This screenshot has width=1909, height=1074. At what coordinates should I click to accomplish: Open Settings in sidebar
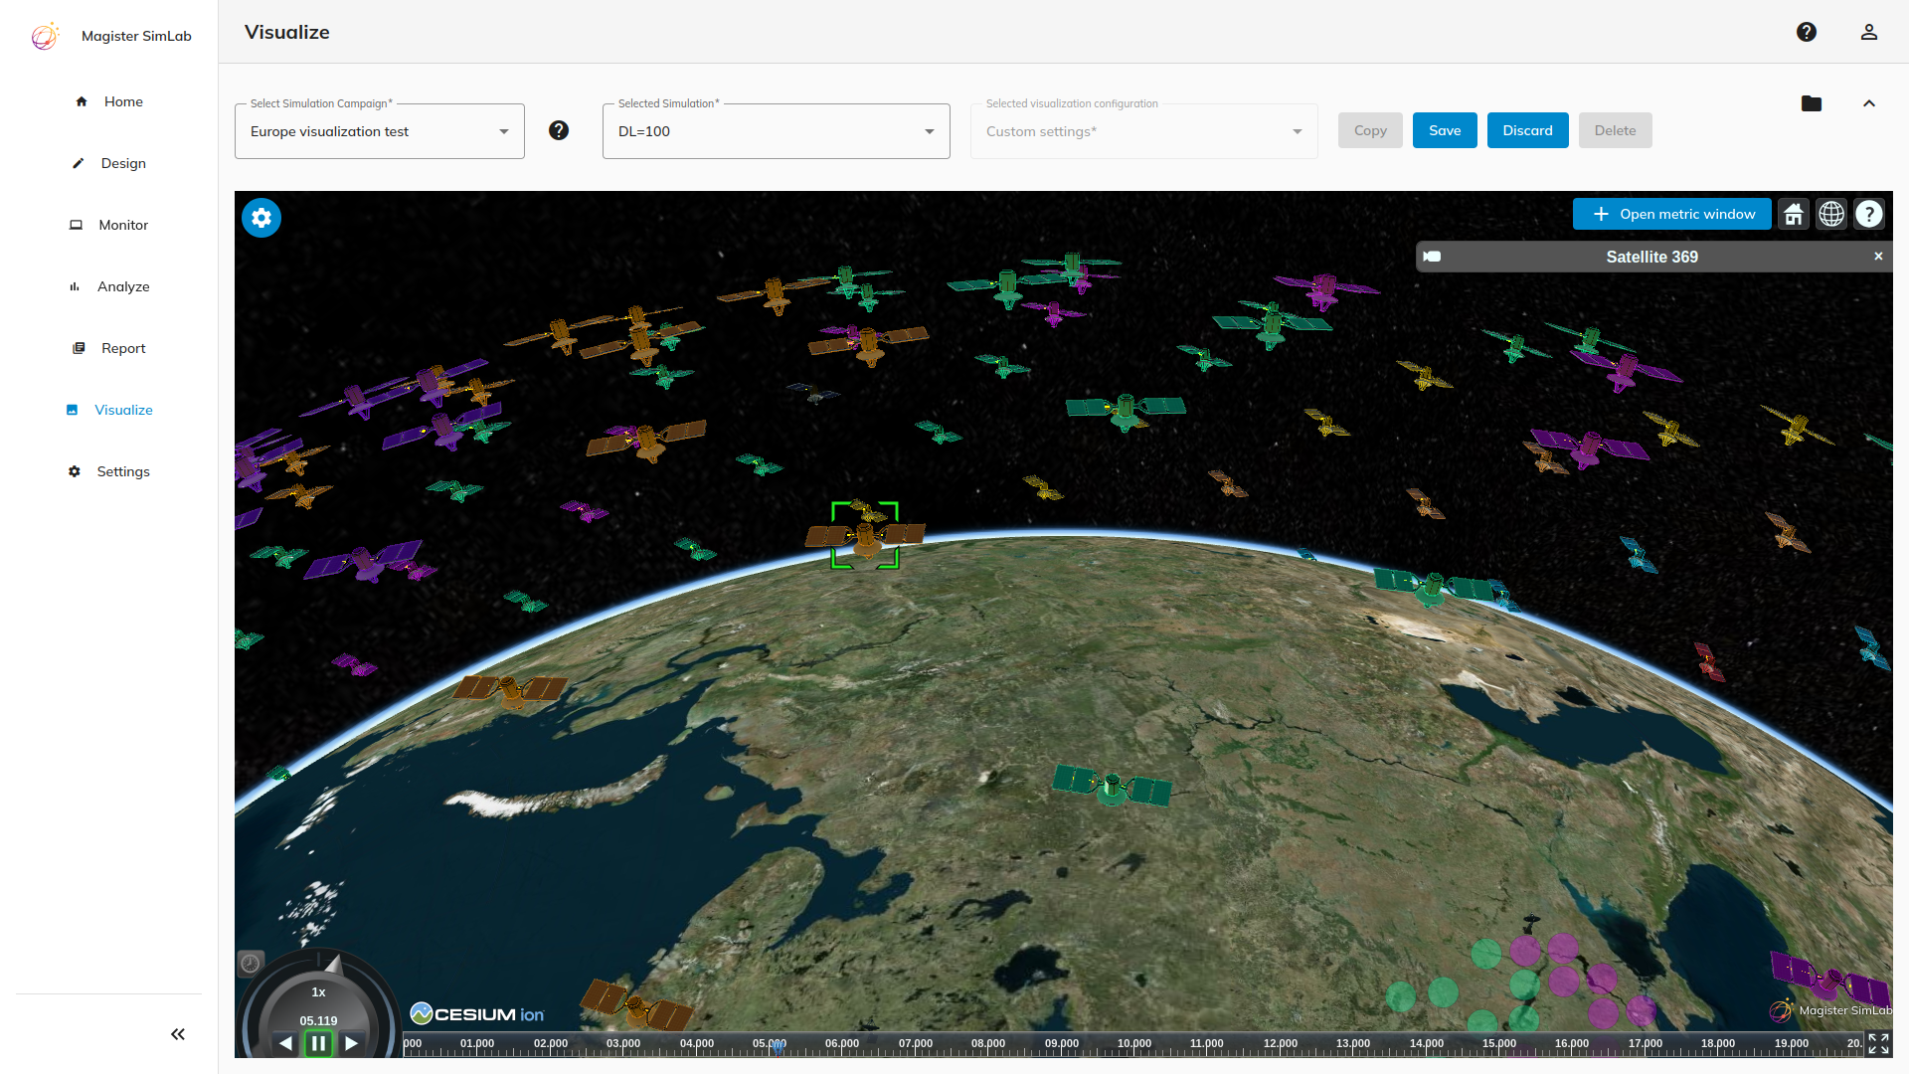pyautogui.click(x=109, y=471)
